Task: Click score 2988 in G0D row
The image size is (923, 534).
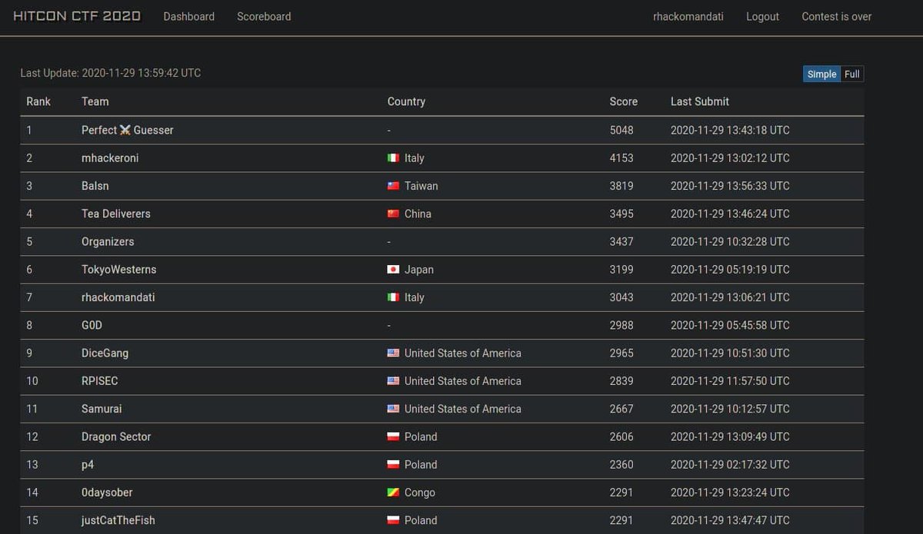Action: 621,325
